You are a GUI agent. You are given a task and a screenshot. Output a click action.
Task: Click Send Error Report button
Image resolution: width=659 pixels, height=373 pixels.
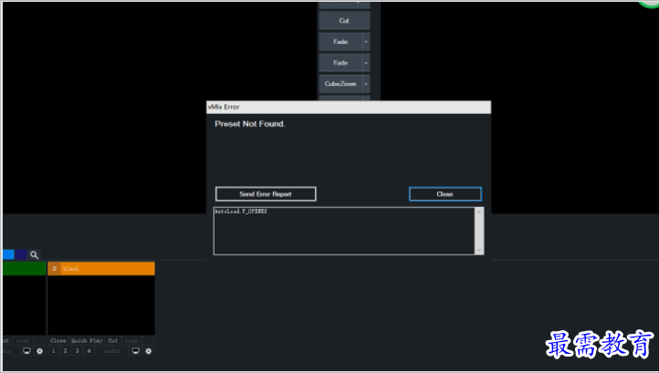click(x=266, y=194)
